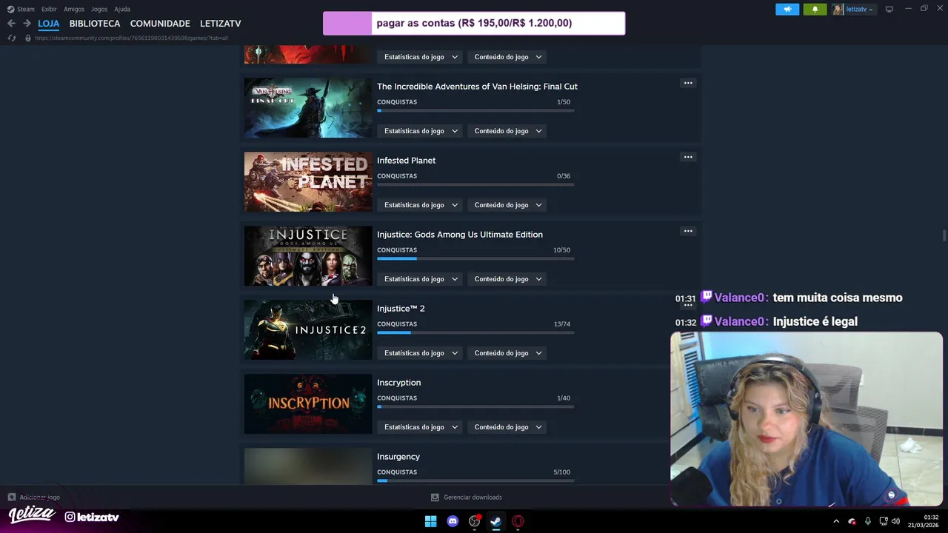Open OBS Studio from the taskbar
This screenshot has width=948, height=533.
click(x=475, y=521)
